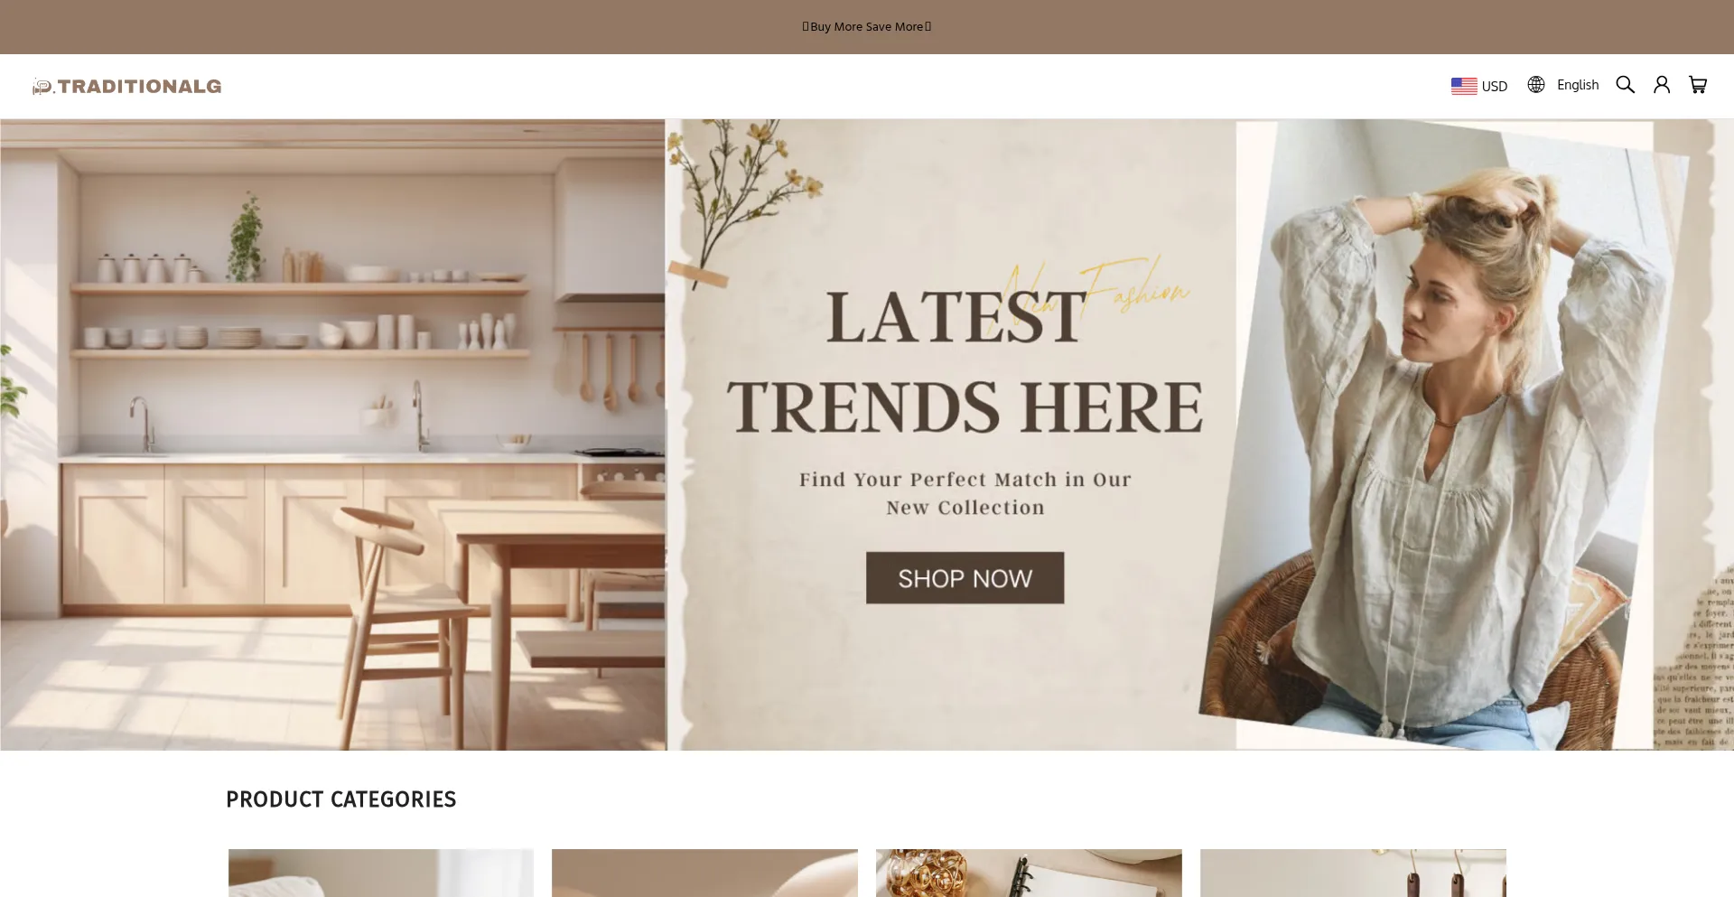
Task: Click the globe language icon
Action: pos(1536,85)
